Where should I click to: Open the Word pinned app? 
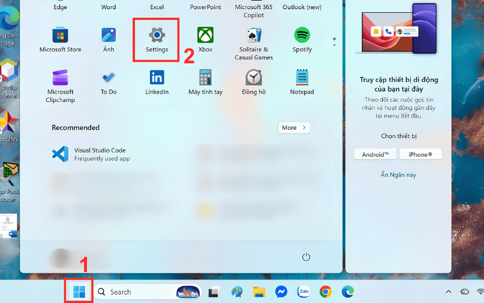[109, 7]
